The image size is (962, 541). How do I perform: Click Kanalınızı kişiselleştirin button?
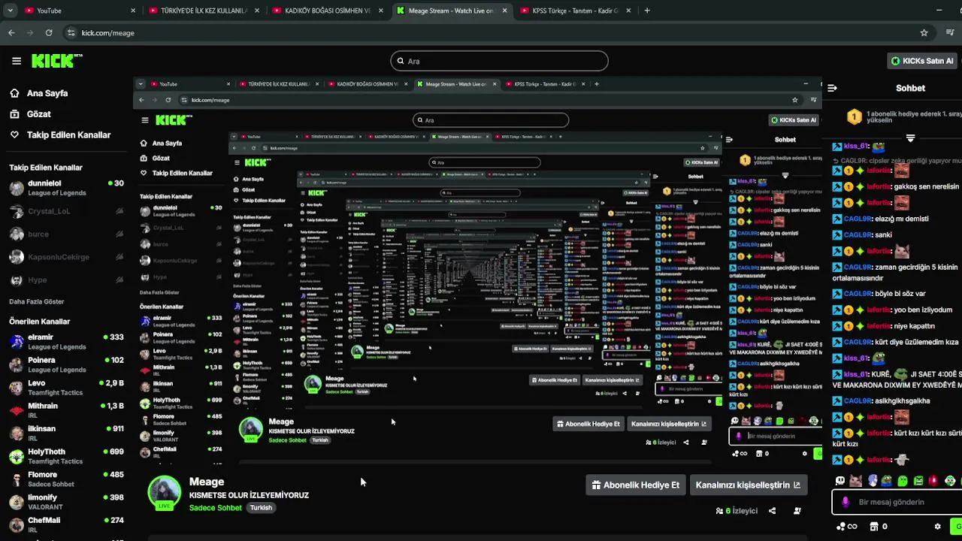(747, 485)
